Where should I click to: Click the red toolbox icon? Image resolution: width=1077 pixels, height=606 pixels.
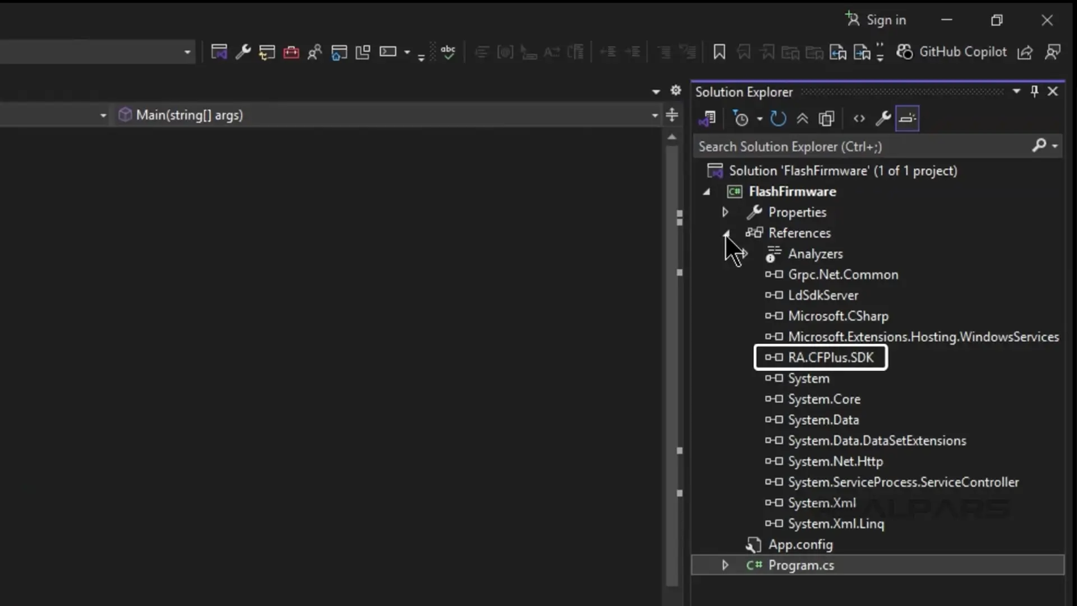click(291, 52)
